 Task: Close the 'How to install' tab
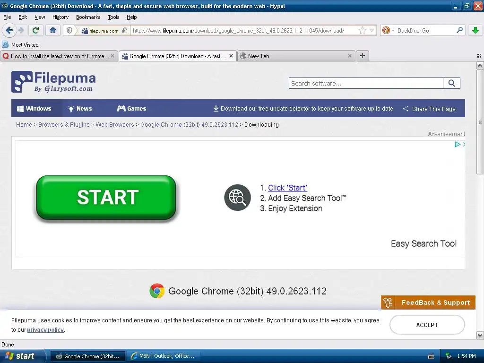click(x=112, y=56)
